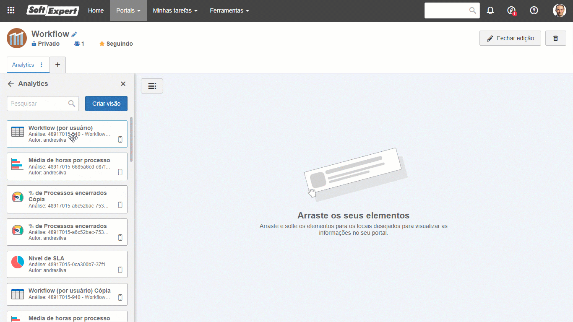This screenshot has width=573, height=322.
Task: Select the Média de horas por processo card
Action: (x=67, y=166)
